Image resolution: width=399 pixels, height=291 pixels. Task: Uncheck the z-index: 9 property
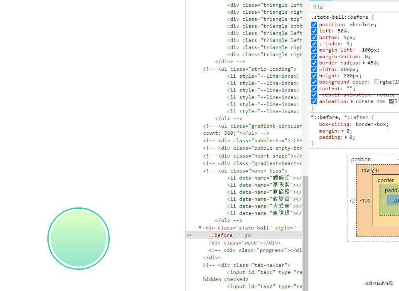click(314, 44)
